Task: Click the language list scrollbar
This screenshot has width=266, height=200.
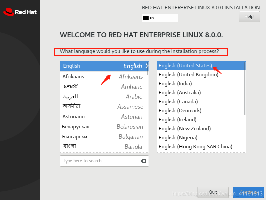Action: pyautogui.click(x=148, y=69)
